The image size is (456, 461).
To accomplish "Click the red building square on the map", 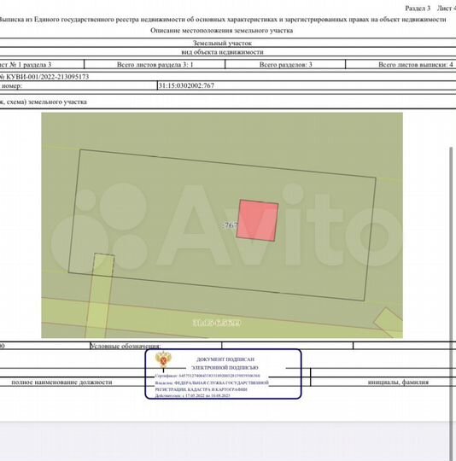I will tap(258, 220).
